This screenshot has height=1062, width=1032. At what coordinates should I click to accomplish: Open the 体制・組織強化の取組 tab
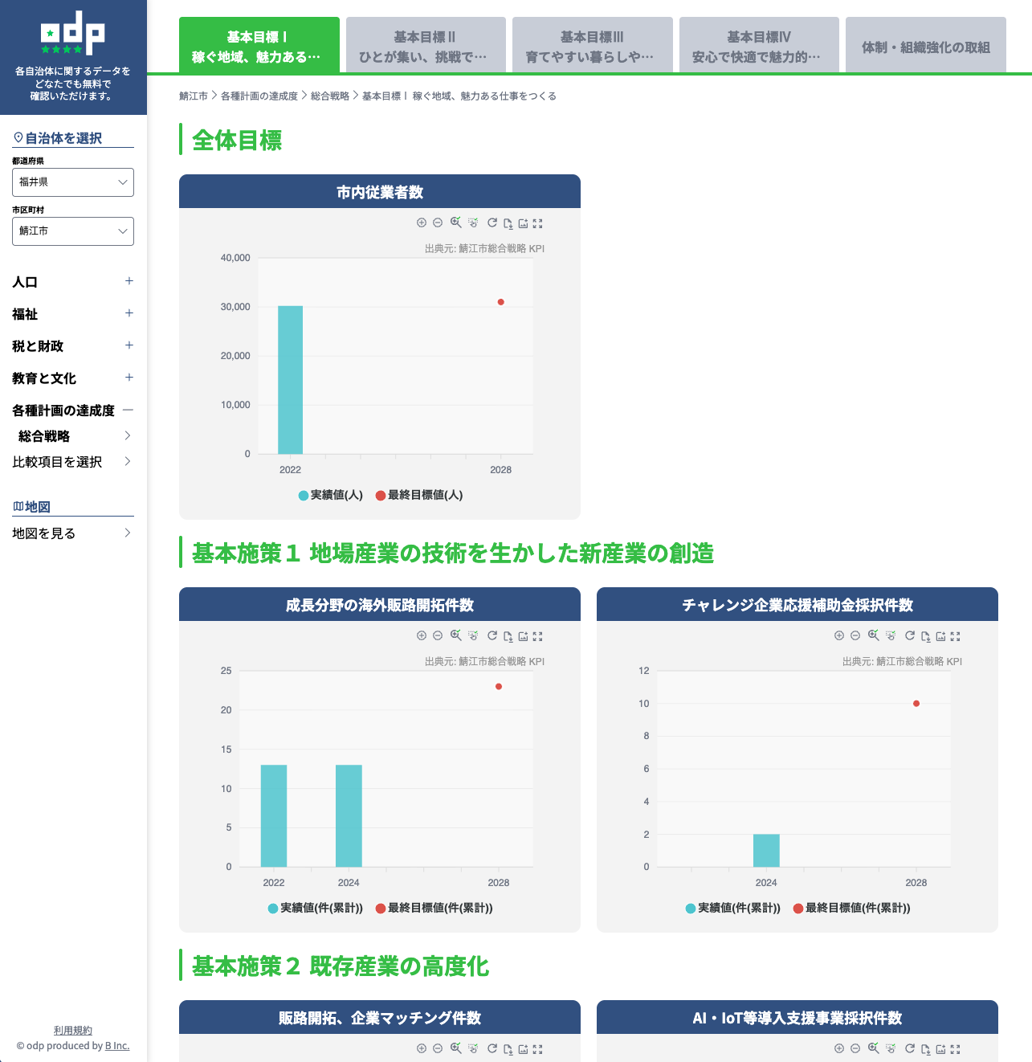925,47
